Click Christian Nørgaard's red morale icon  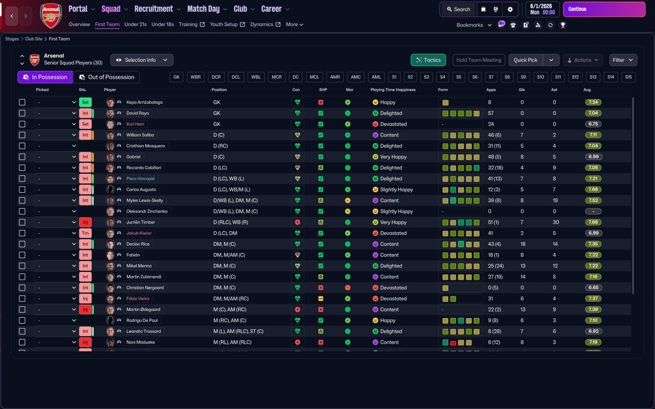pyautogui.click(x=348, y=288)
